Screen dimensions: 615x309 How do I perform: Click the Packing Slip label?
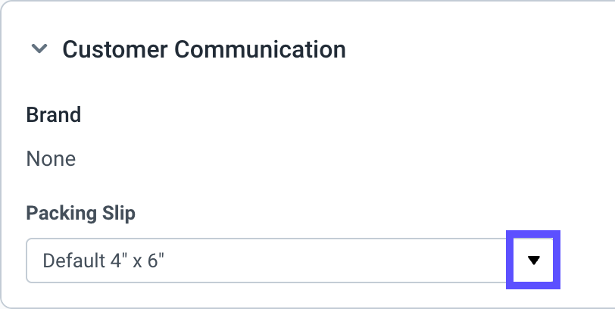(x=80, y=213)
